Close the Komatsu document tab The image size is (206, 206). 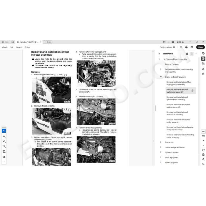point(41,42)
